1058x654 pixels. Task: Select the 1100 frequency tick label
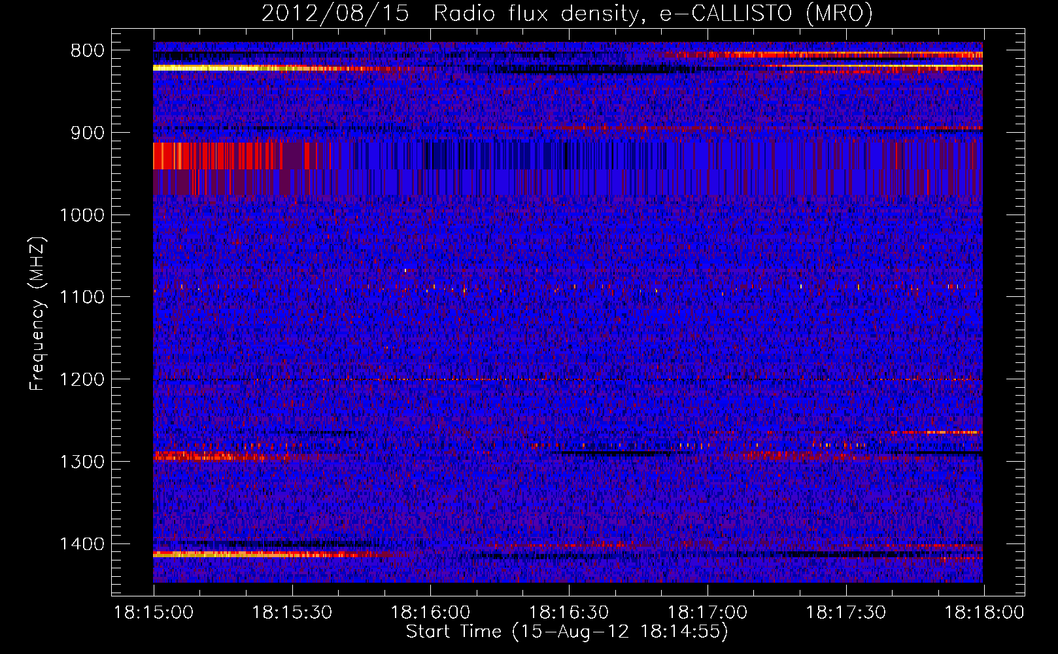[x=82, y=298]
